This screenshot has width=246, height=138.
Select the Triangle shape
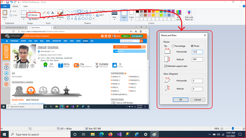click(90, 12)
